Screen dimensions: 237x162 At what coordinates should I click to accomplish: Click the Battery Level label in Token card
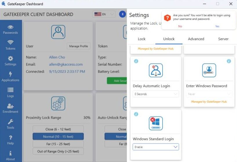109,71
